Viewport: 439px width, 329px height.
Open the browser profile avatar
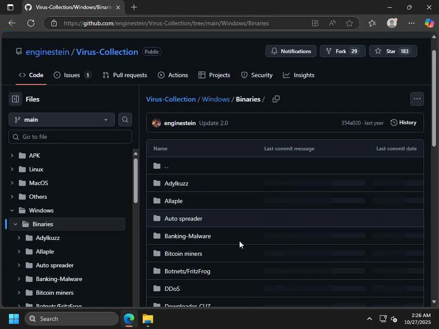(x=392, y=23)
